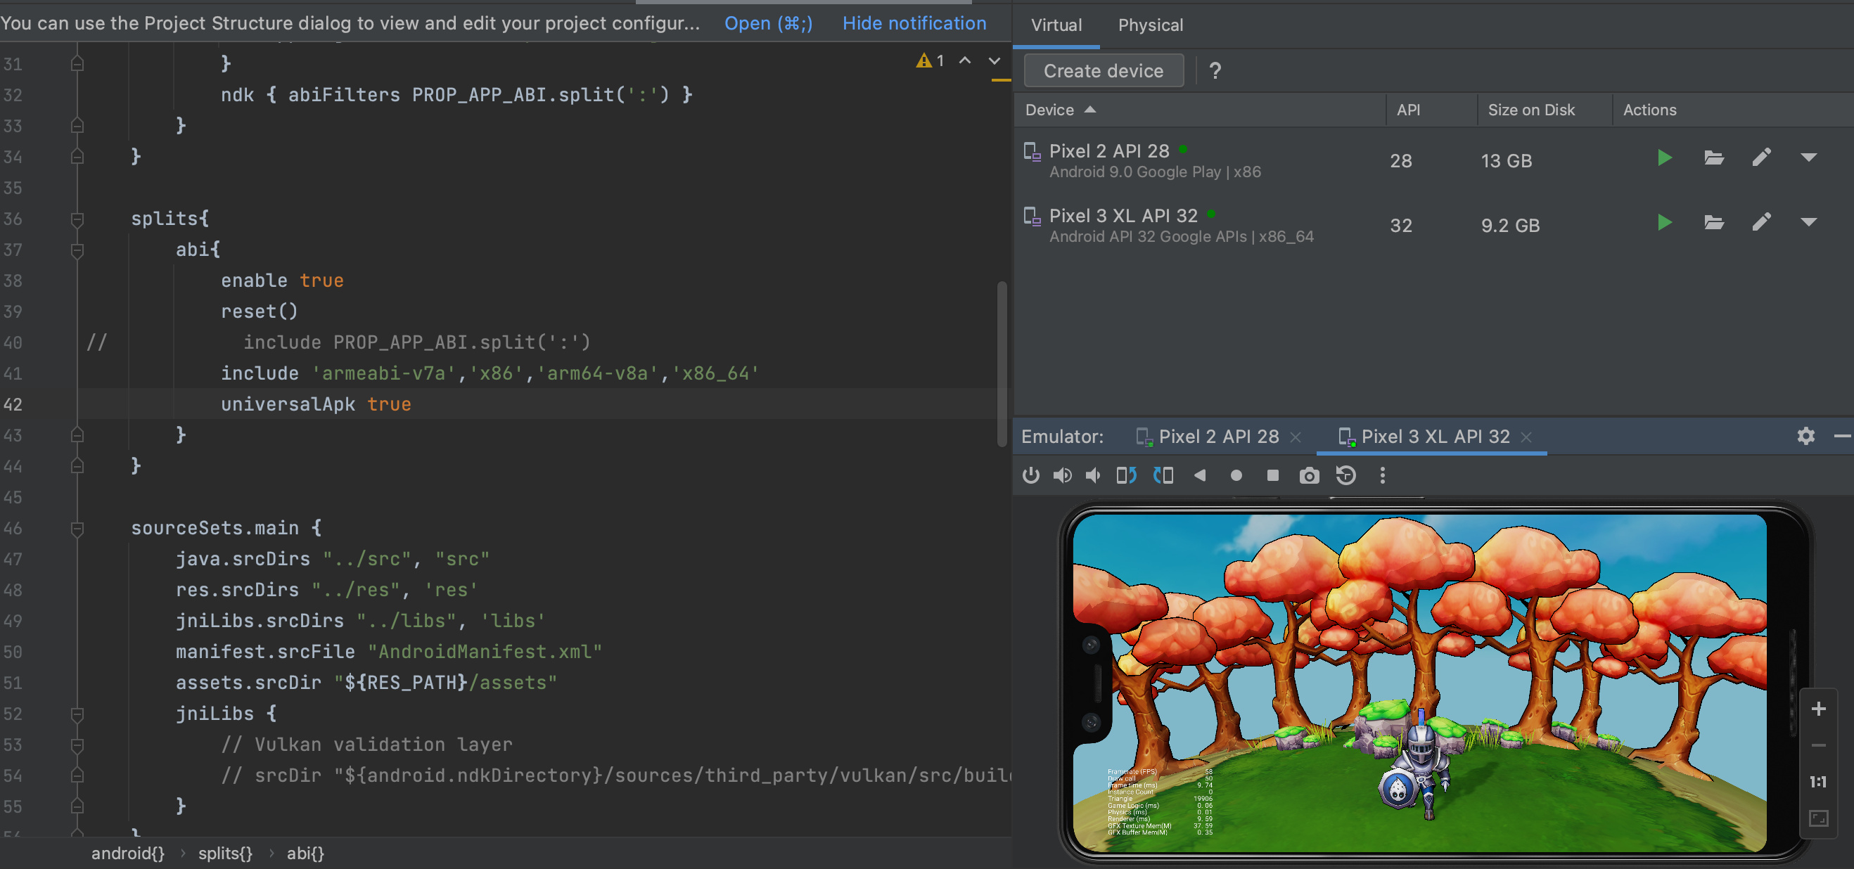Collapse the sourceSets.main fold marker
Viewport: 1854px width, 869px height.
pyautogui.click(x=77, y=529)
